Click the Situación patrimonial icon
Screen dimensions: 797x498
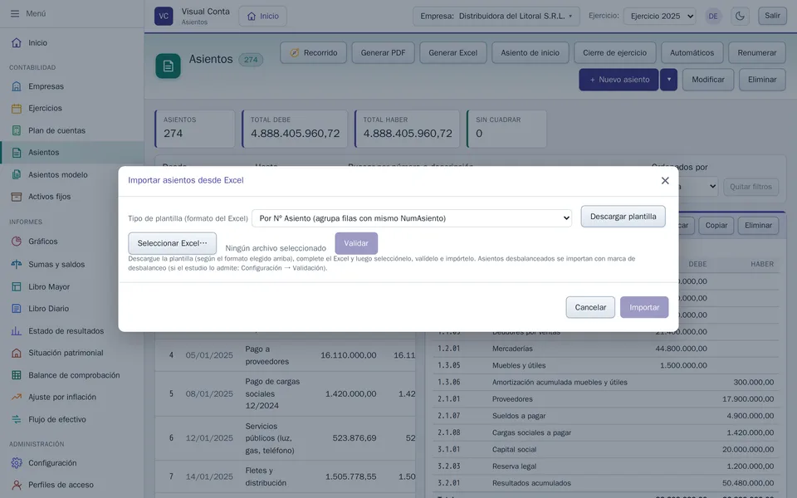point(17,353)
